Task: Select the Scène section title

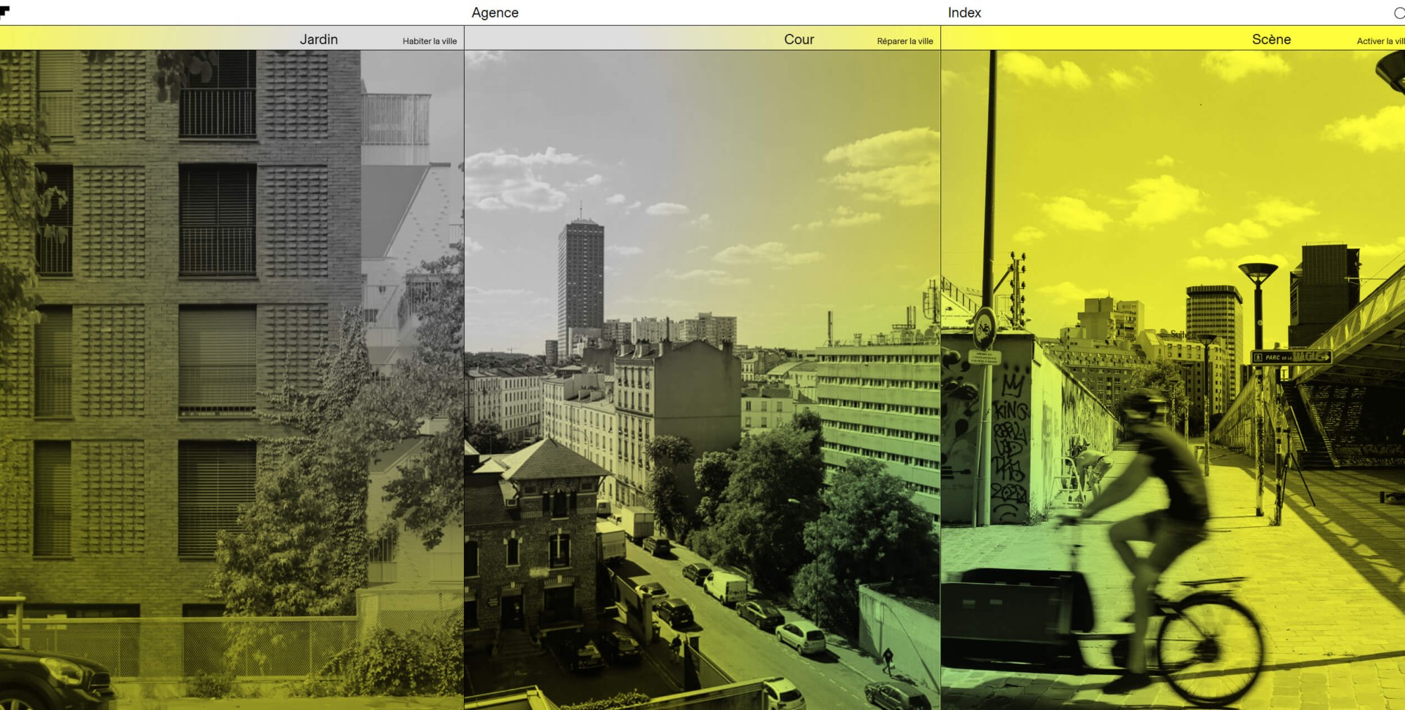Action: (1270, 40)
